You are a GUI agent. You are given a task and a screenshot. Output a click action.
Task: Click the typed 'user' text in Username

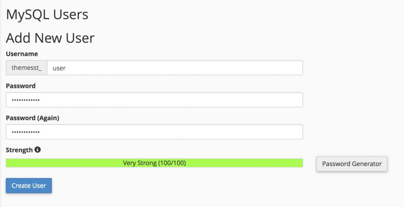point(59,68)
